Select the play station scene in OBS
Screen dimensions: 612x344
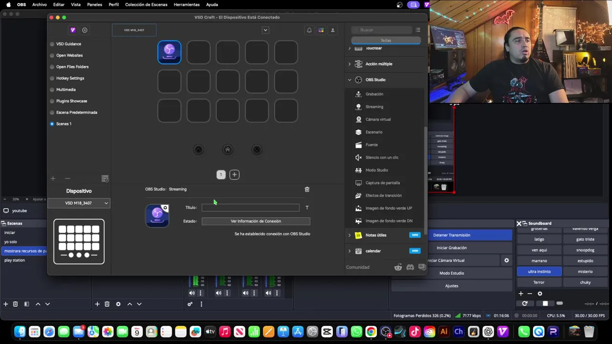[23, 260]
